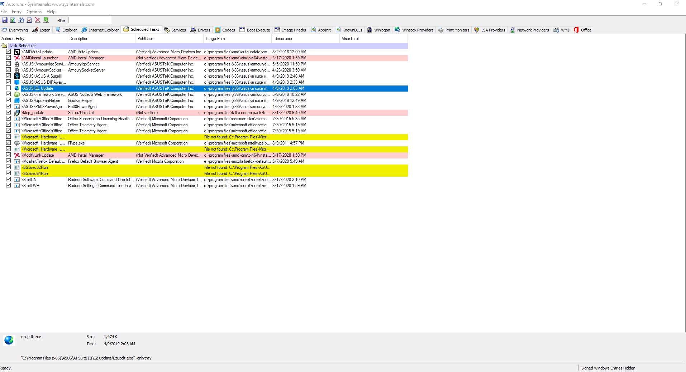Click the klcp_update entry icon
The image size is (686, 372).
coord(17,113)
